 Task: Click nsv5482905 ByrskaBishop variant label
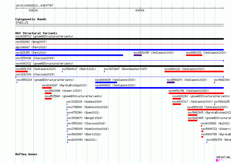coord(209,112)
